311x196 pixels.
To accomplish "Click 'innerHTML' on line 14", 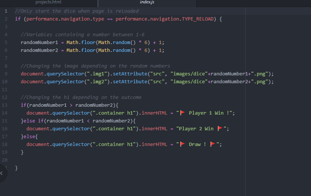I will click(154, 113).
